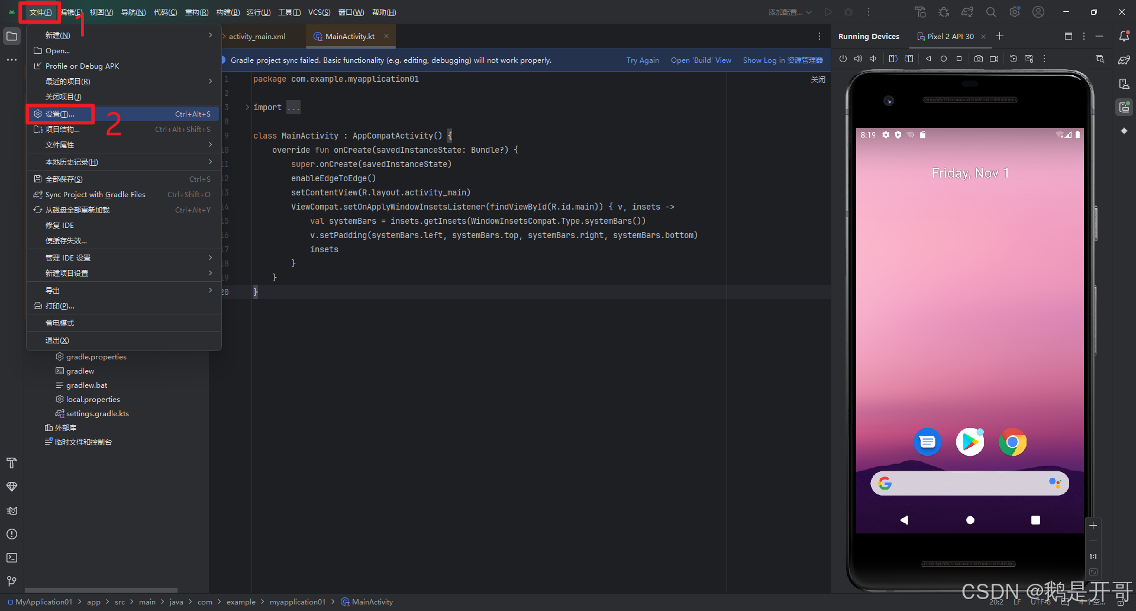
Task: Switch to the MainActivity.kt editor tab
Action: (350, 36)
